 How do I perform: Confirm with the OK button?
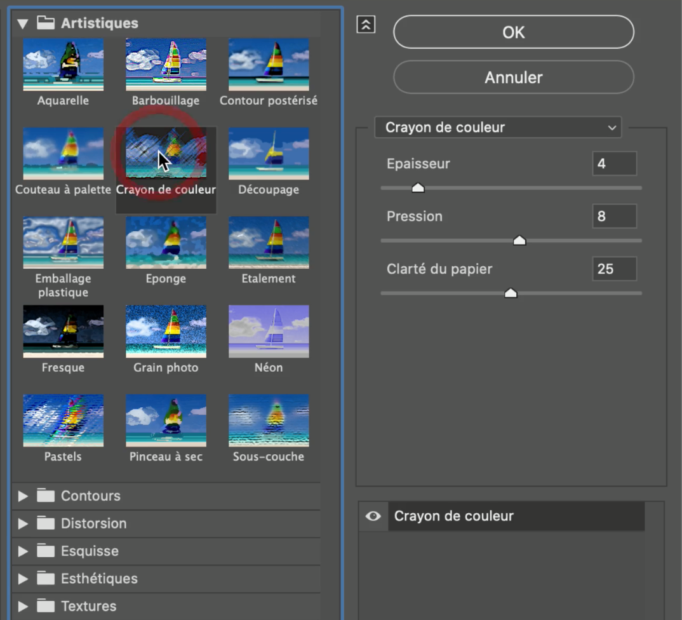click(514, 32)
